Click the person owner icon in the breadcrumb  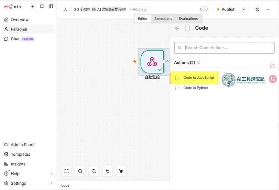click(66, 9)
